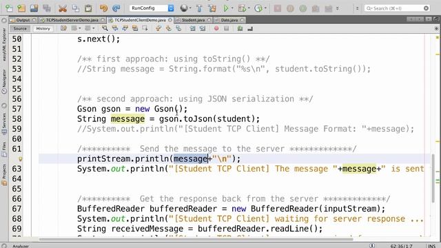Switch to the Student.java tab
This screenshot has width=441, height=248.
click(193, 20)
